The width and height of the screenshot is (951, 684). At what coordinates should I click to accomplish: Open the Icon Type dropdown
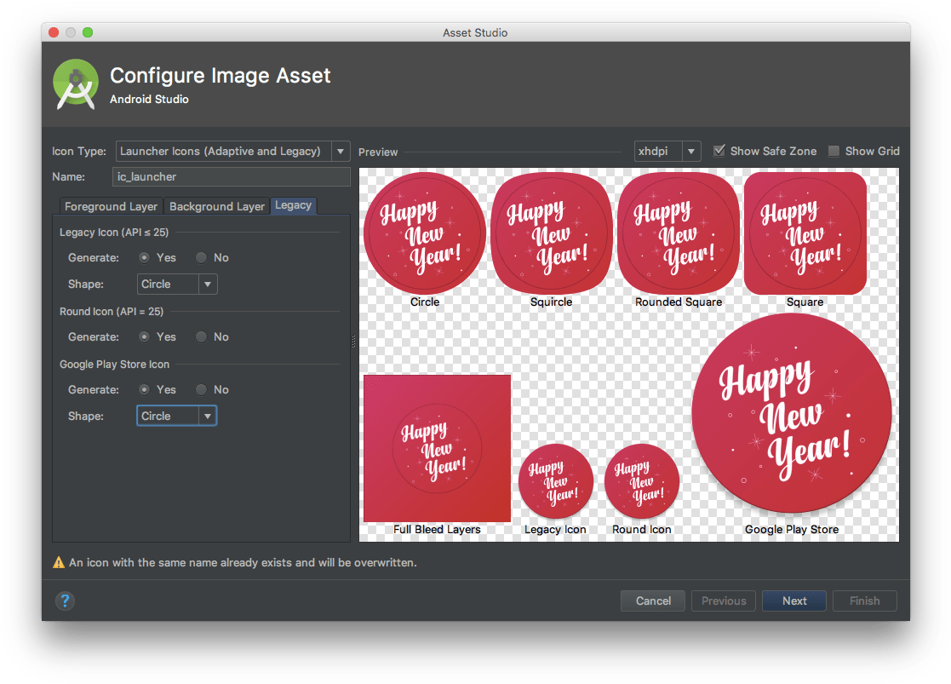click(232, 151)
